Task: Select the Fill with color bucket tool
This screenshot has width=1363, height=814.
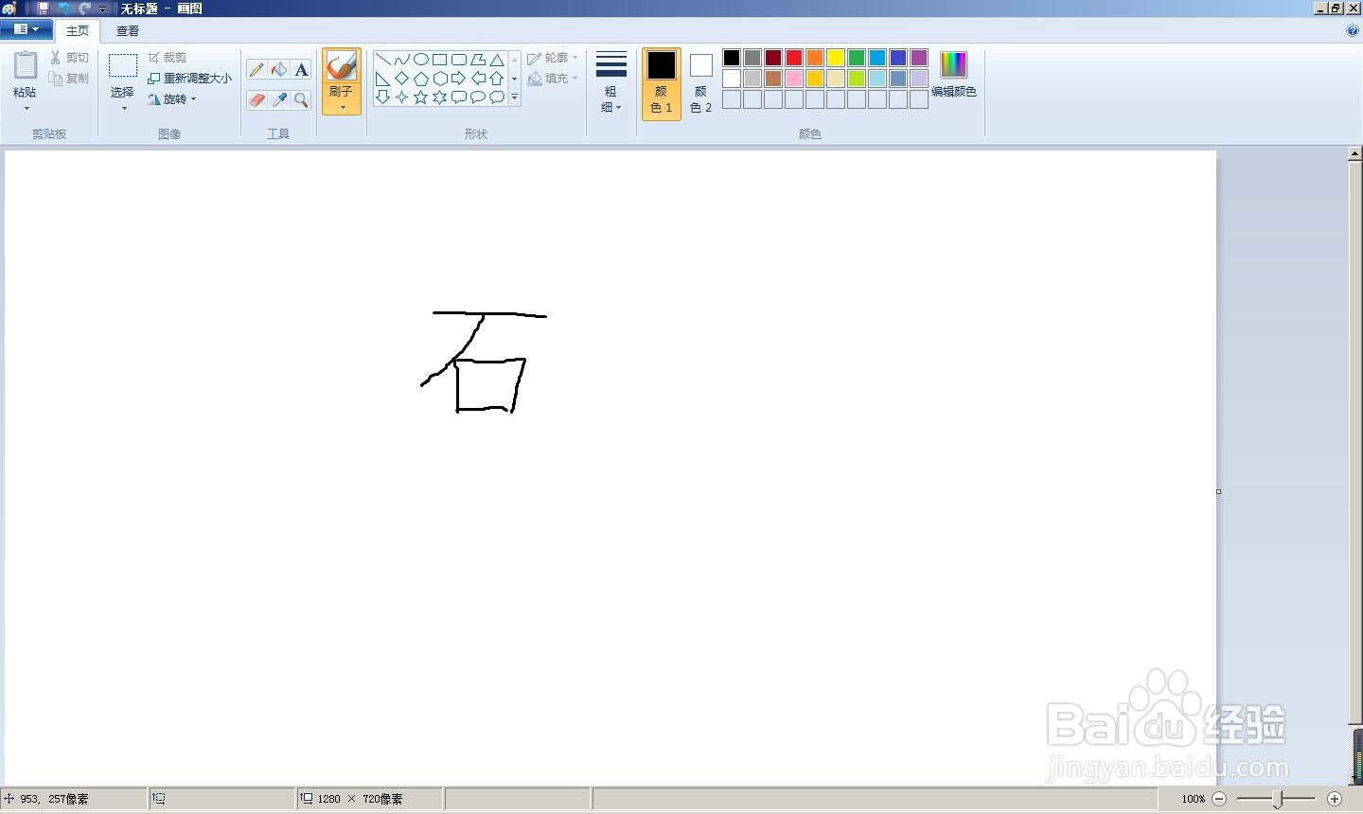Action: (x=278, y=69)
